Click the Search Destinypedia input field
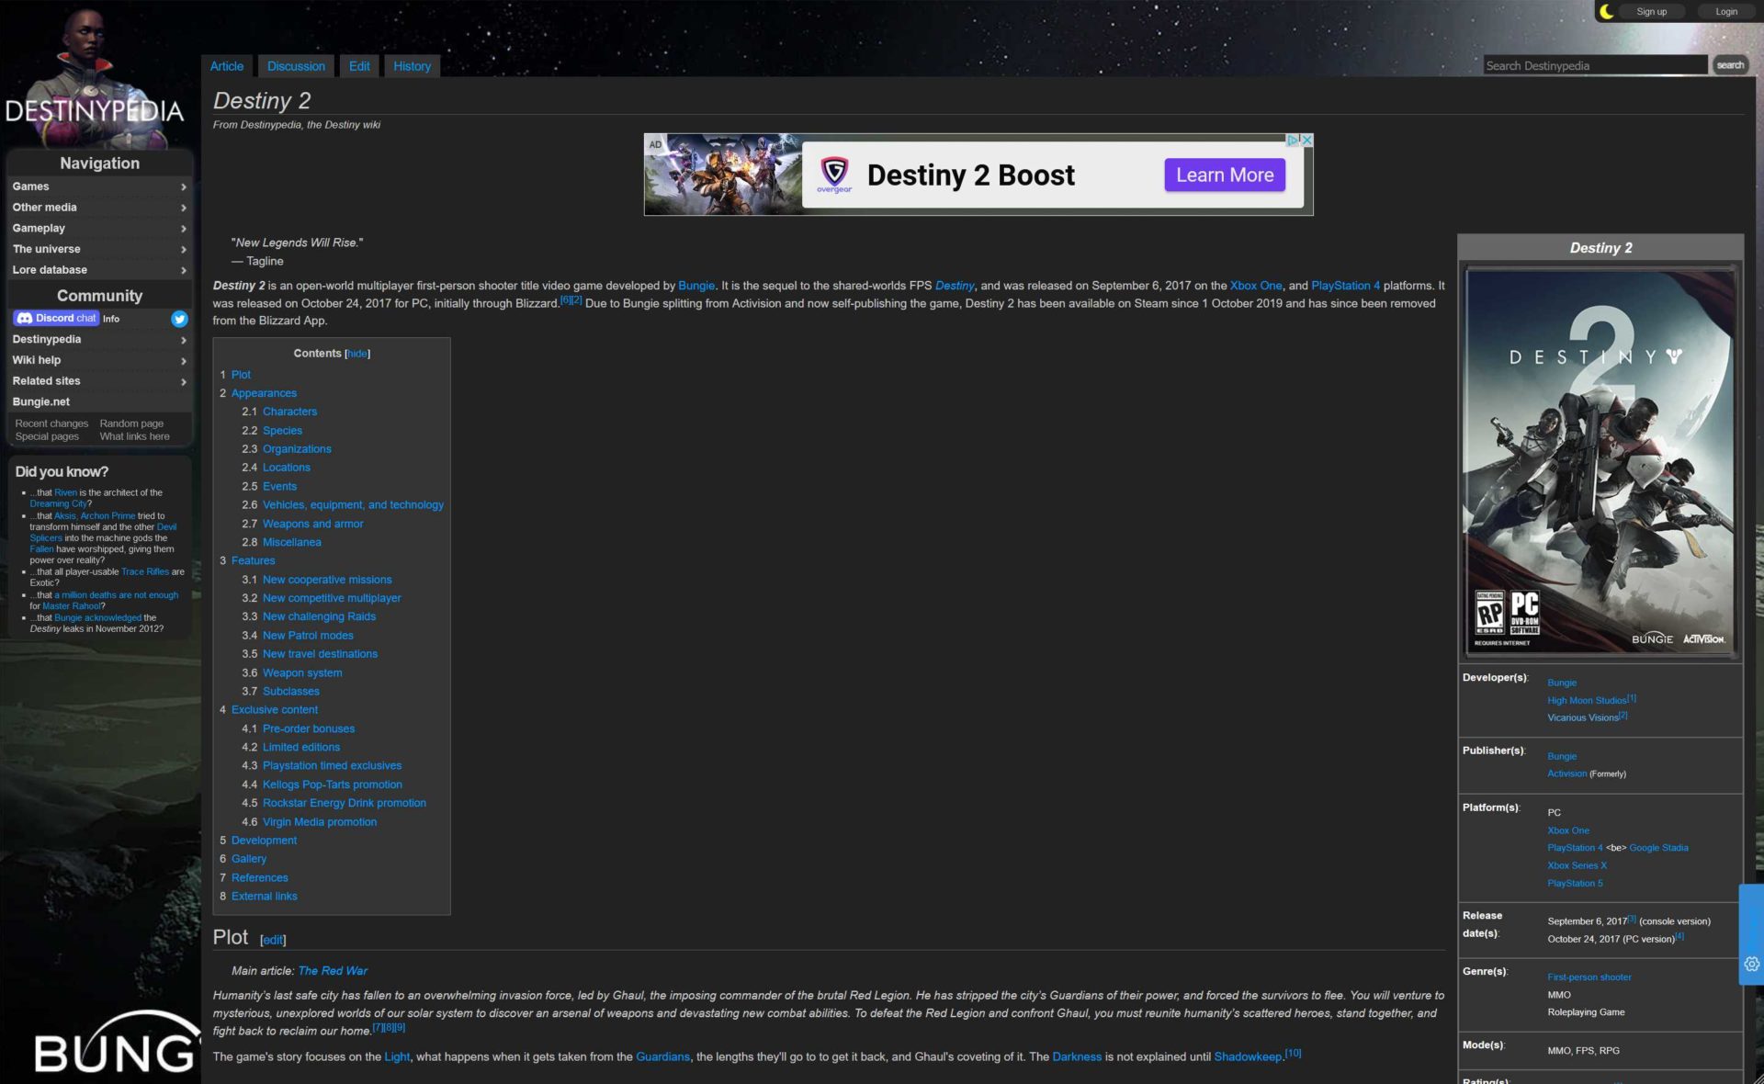 click(1594, 65)
